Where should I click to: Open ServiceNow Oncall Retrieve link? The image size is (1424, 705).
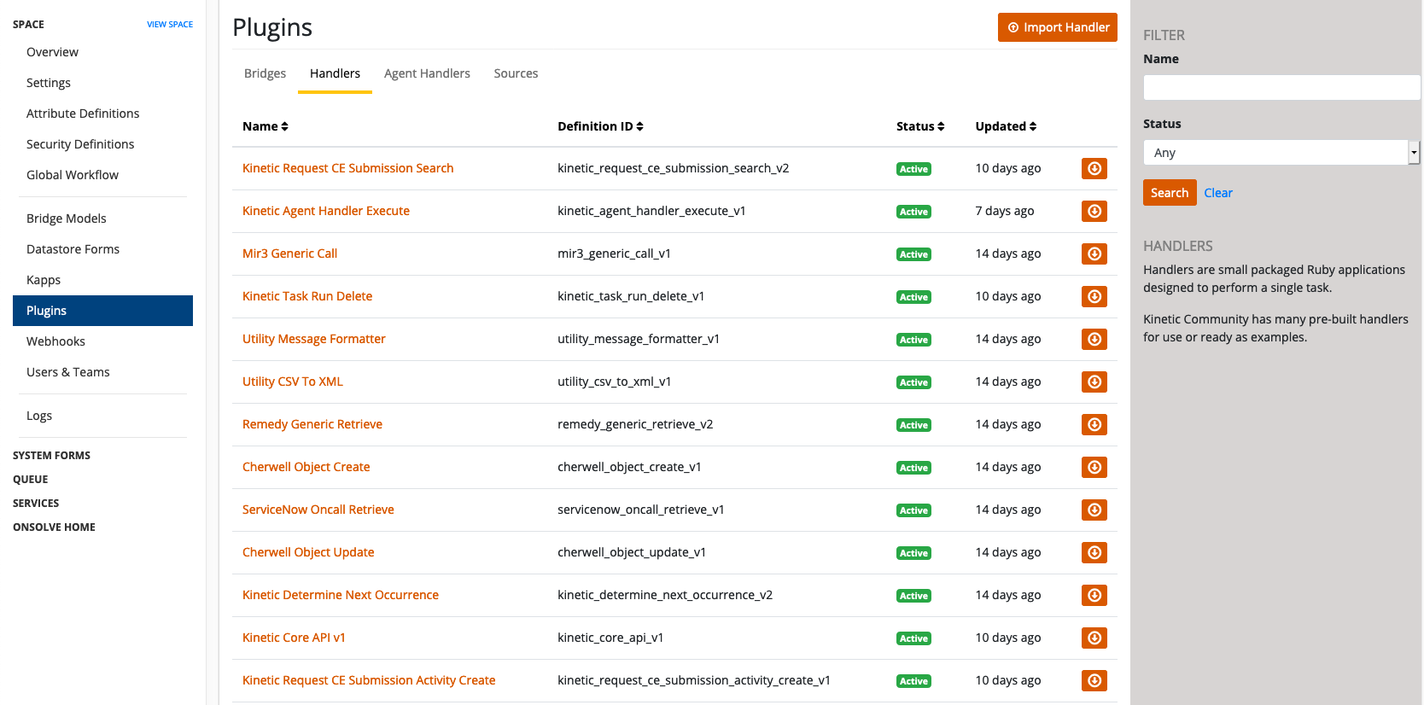pos(318,510)
